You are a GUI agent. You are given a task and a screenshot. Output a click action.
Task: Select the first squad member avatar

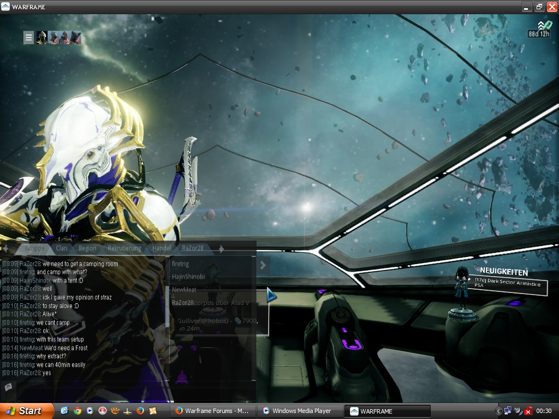point(41,38)
